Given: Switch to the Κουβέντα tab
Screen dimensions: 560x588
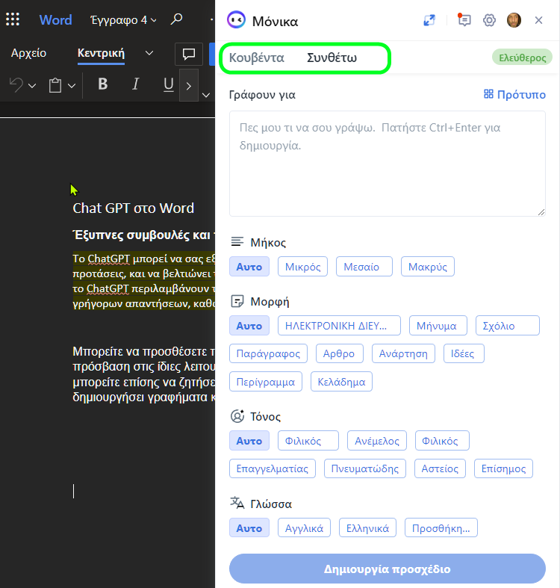Looking at the screenshot, I should click(257, 58).
